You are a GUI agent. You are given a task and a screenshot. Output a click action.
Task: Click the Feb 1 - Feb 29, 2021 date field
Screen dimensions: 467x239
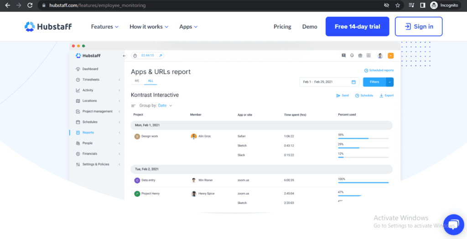329,82
